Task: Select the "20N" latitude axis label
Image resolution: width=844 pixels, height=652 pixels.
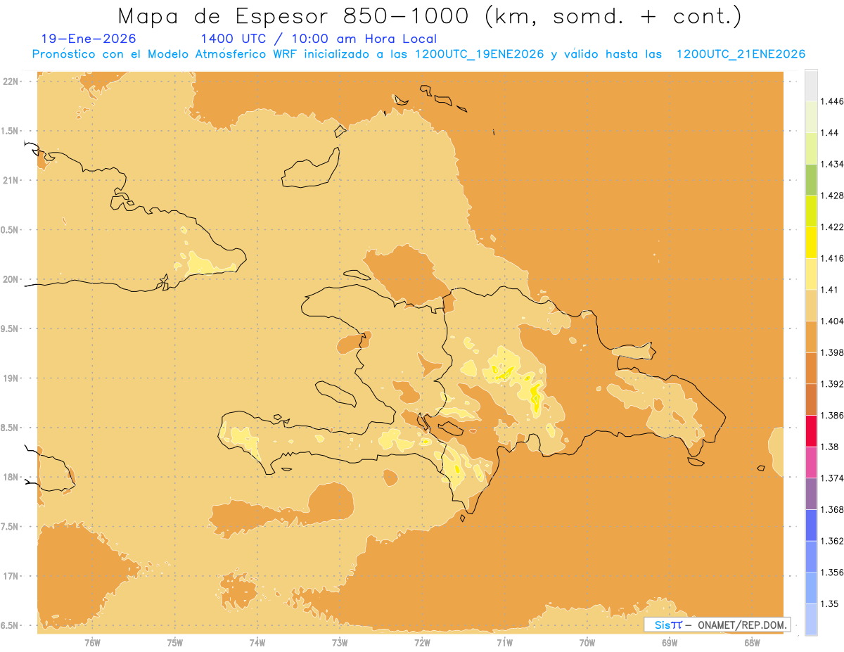Action: tap(10, 279)
